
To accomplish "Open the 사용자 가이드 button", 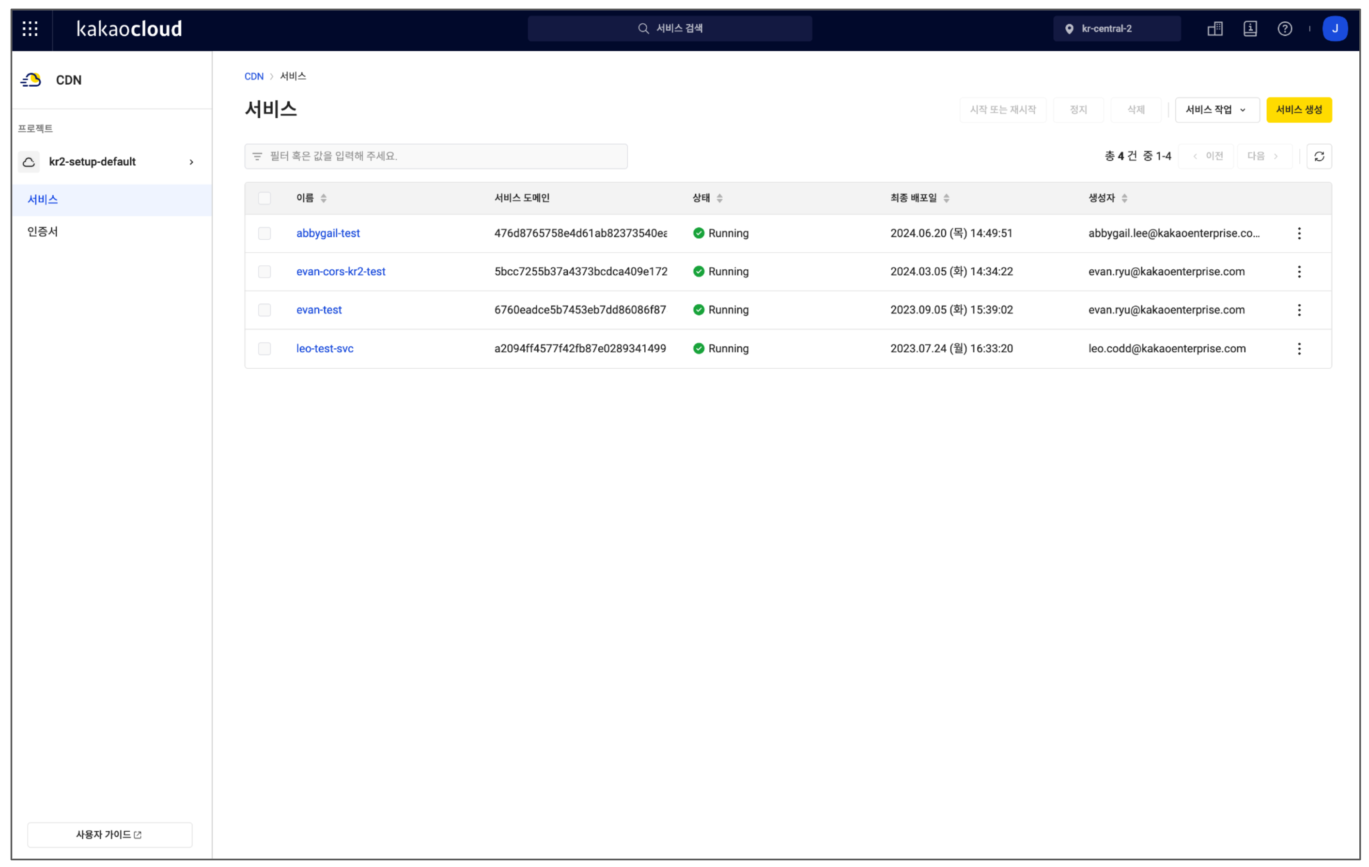I will click(110, 835).
